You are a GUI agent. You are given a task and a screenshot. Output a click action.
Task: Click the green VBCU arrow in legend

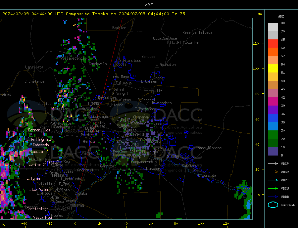tap(273, 189)
